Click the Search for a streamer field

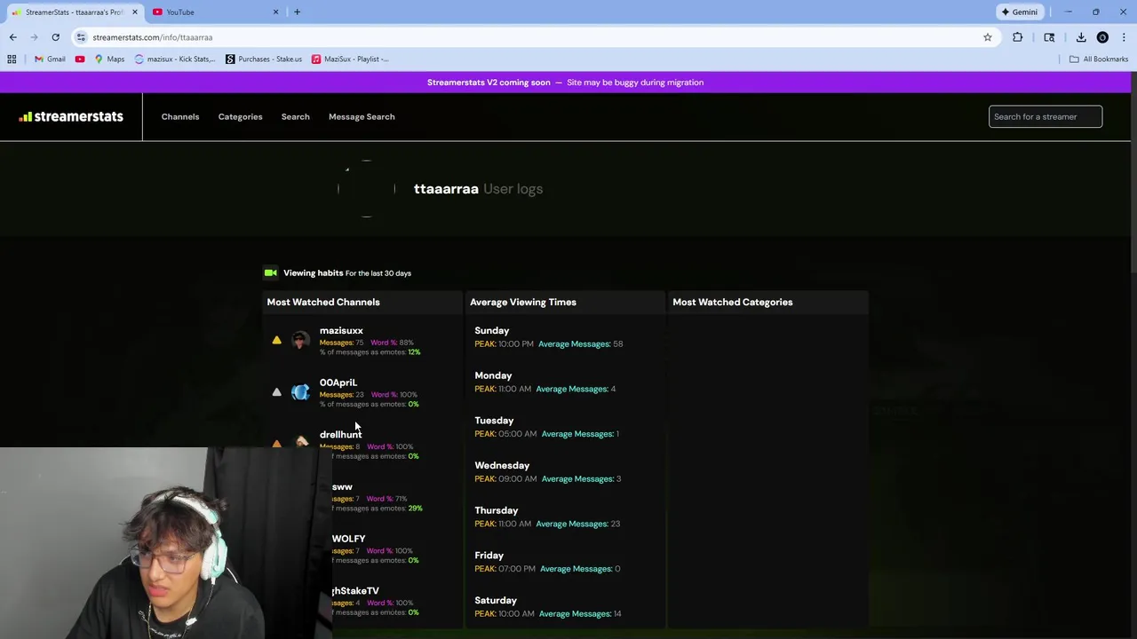(x=1046, y=116)
